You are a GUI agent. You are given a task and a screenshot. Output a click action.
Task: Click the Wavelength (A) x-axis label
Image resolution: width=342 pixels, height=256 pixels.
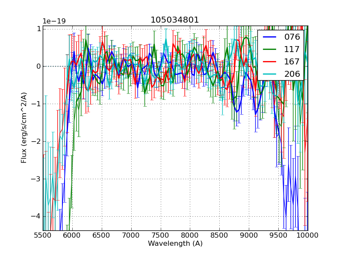[x=175, y=244]
